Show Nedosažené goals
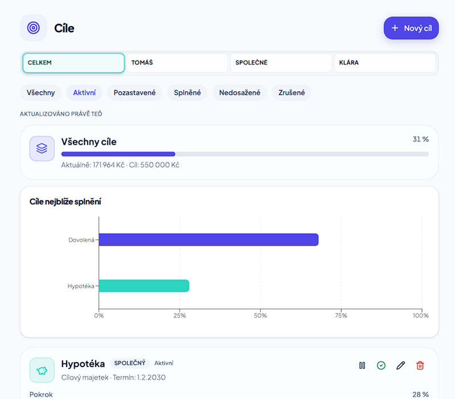455x399 pixels. [x=239, y=93]
